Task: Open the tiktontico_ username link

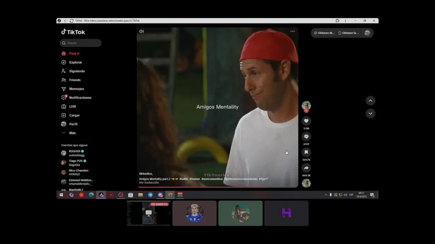Action: pyautogui.click(x=146, y=174)
